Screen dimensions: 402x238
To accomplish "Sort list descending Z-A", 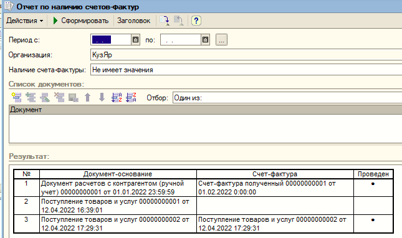I will (x=131, y=97).
